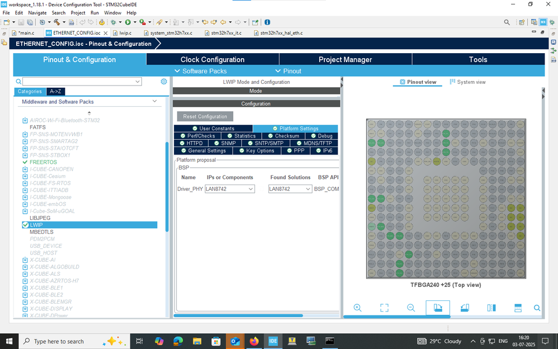Open the General Settings tab

click(203, 150)
